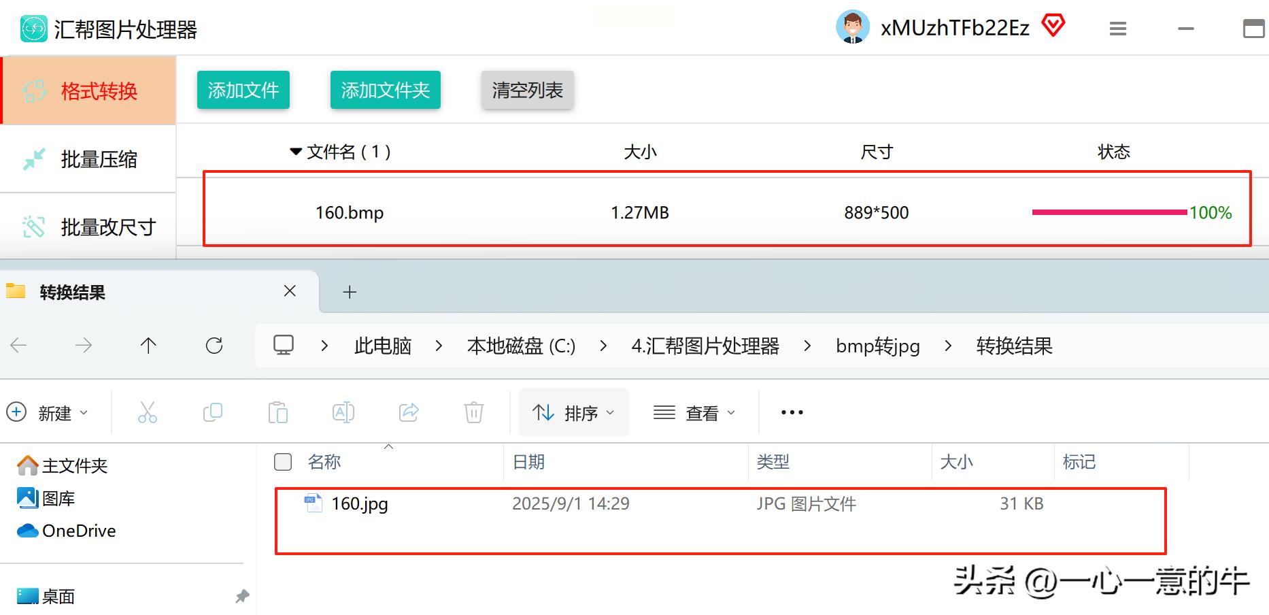Click the Delete trash icon
Screen dimensions: 1269x615
pos(473,412)
